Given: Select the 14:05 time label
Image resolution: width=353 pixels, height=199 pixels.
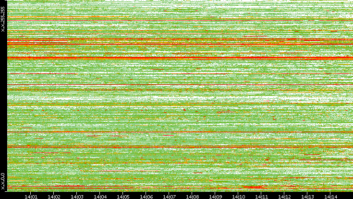Looking at the screenshot, I should tap(123, 196).
